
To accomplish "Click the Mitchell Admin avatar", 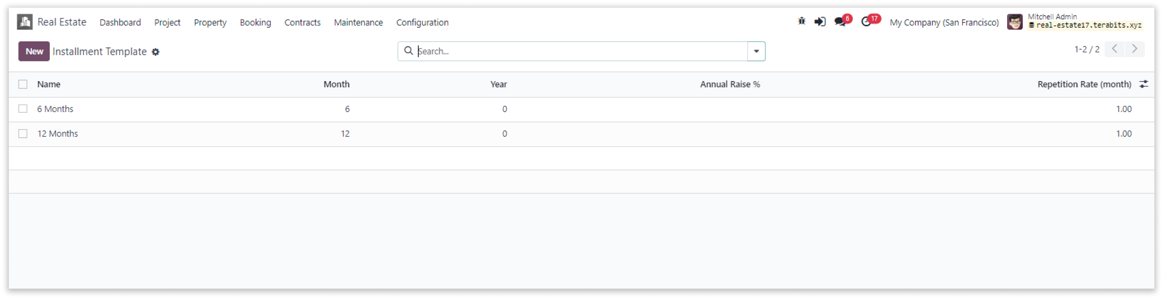I will (x=1014, y=22).
